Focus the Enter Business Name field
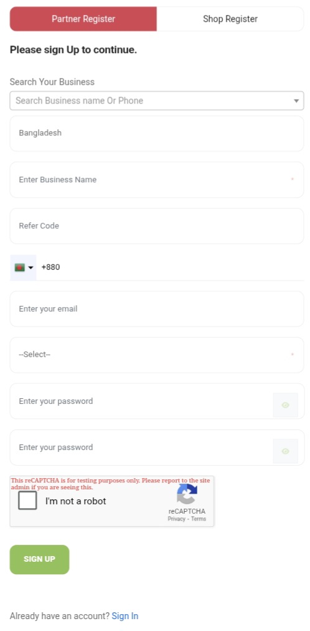 157,180
